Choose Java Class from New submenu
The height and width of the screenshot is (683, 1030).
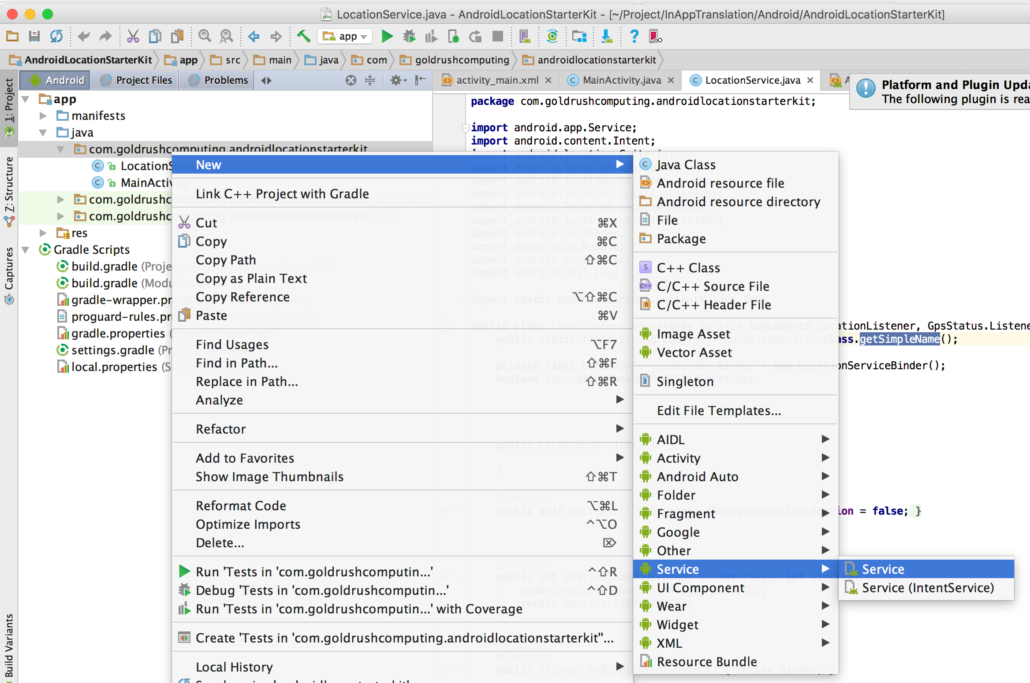click(x=735, y=165)
